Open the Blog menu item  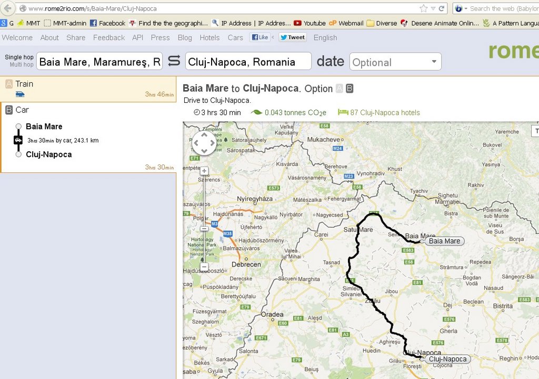[185, 37]
